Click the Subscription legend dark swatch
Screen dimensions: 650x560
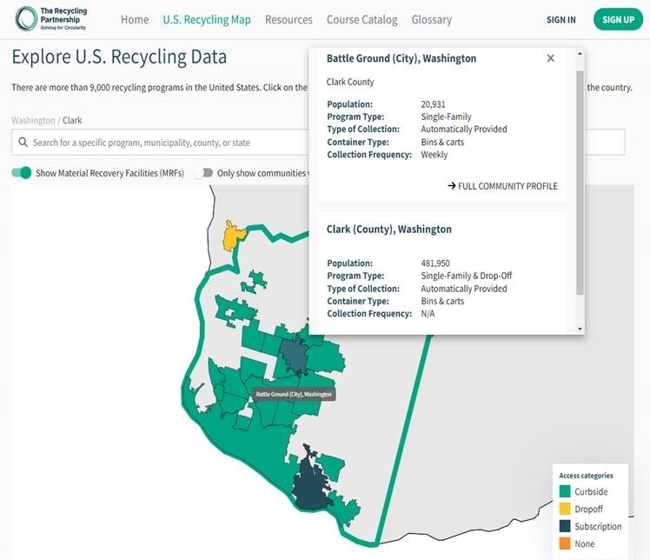[x=565, y=526]
